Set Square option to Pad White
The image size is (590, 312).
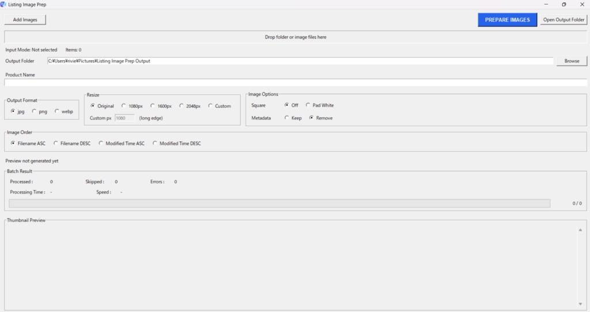tap(320, 105)
